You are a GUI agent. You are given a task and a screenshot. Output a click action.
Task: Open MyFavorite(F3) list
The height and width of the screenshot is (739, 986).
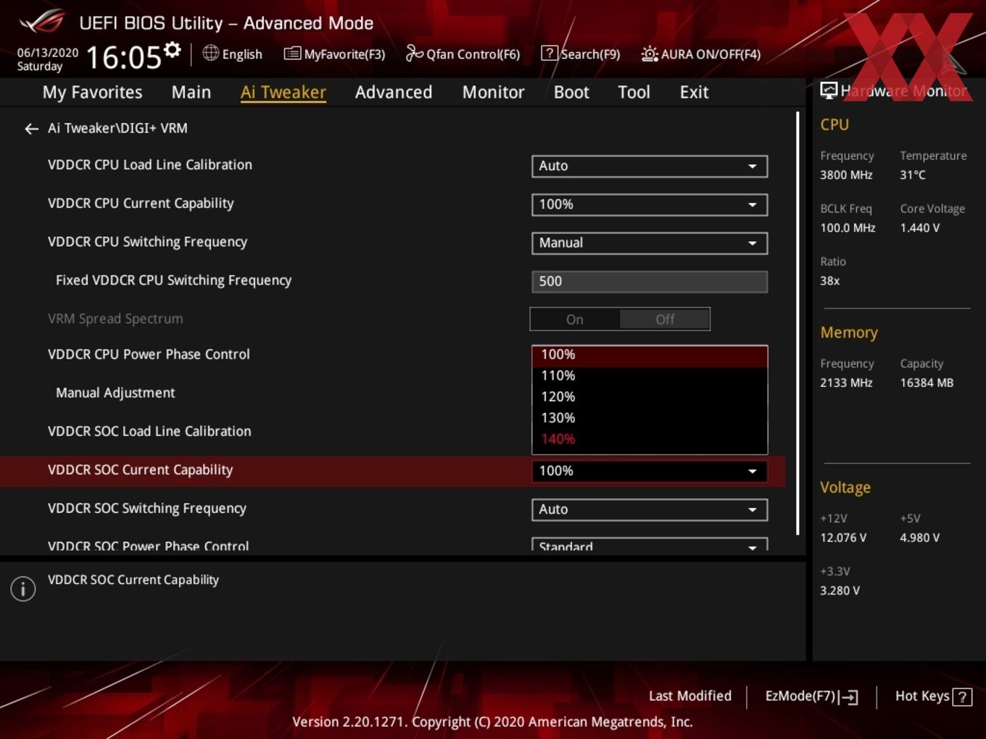click(x=334, y=54)
